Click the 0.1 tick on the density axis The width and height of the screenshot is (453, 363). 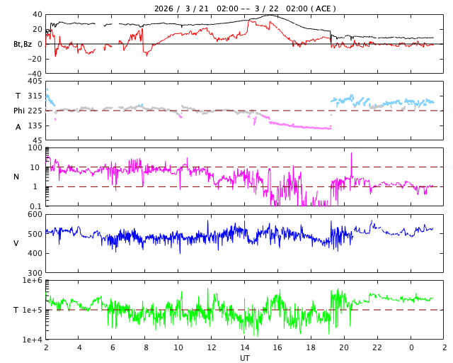point(35,206)
